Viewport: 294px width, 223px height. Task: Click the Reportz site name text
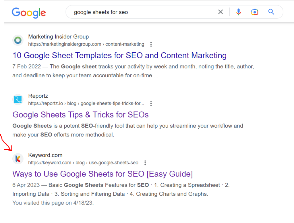(38, 96)
